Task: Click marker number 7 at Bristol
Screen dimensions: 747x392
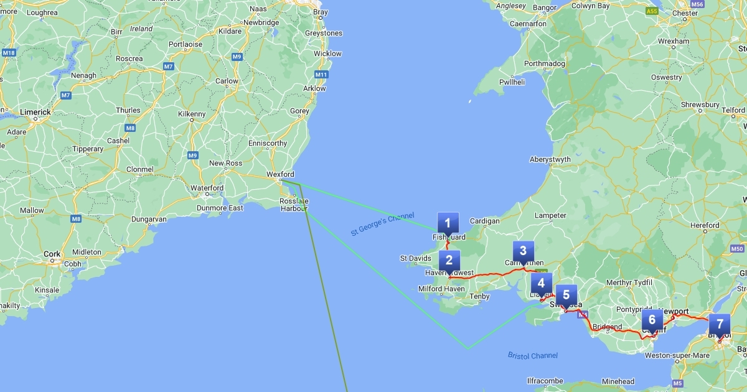Action: point(720,324)
